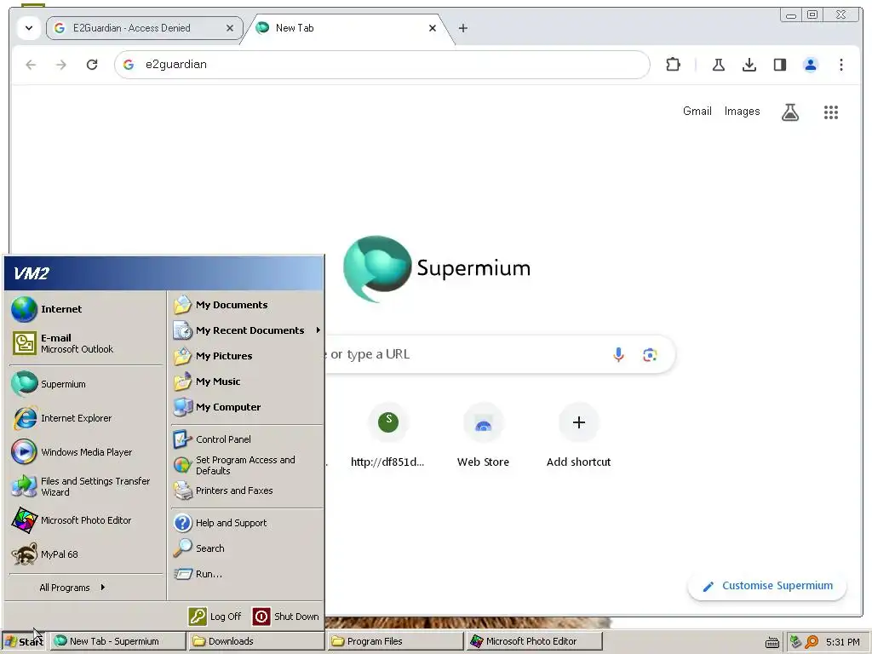Open the tab search dropdown chevron

[29, 28]
